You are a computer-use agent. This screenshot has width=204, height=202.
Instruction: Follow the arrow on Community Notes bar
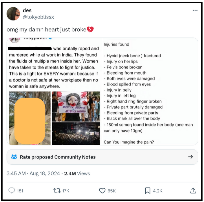click(190, 157)
